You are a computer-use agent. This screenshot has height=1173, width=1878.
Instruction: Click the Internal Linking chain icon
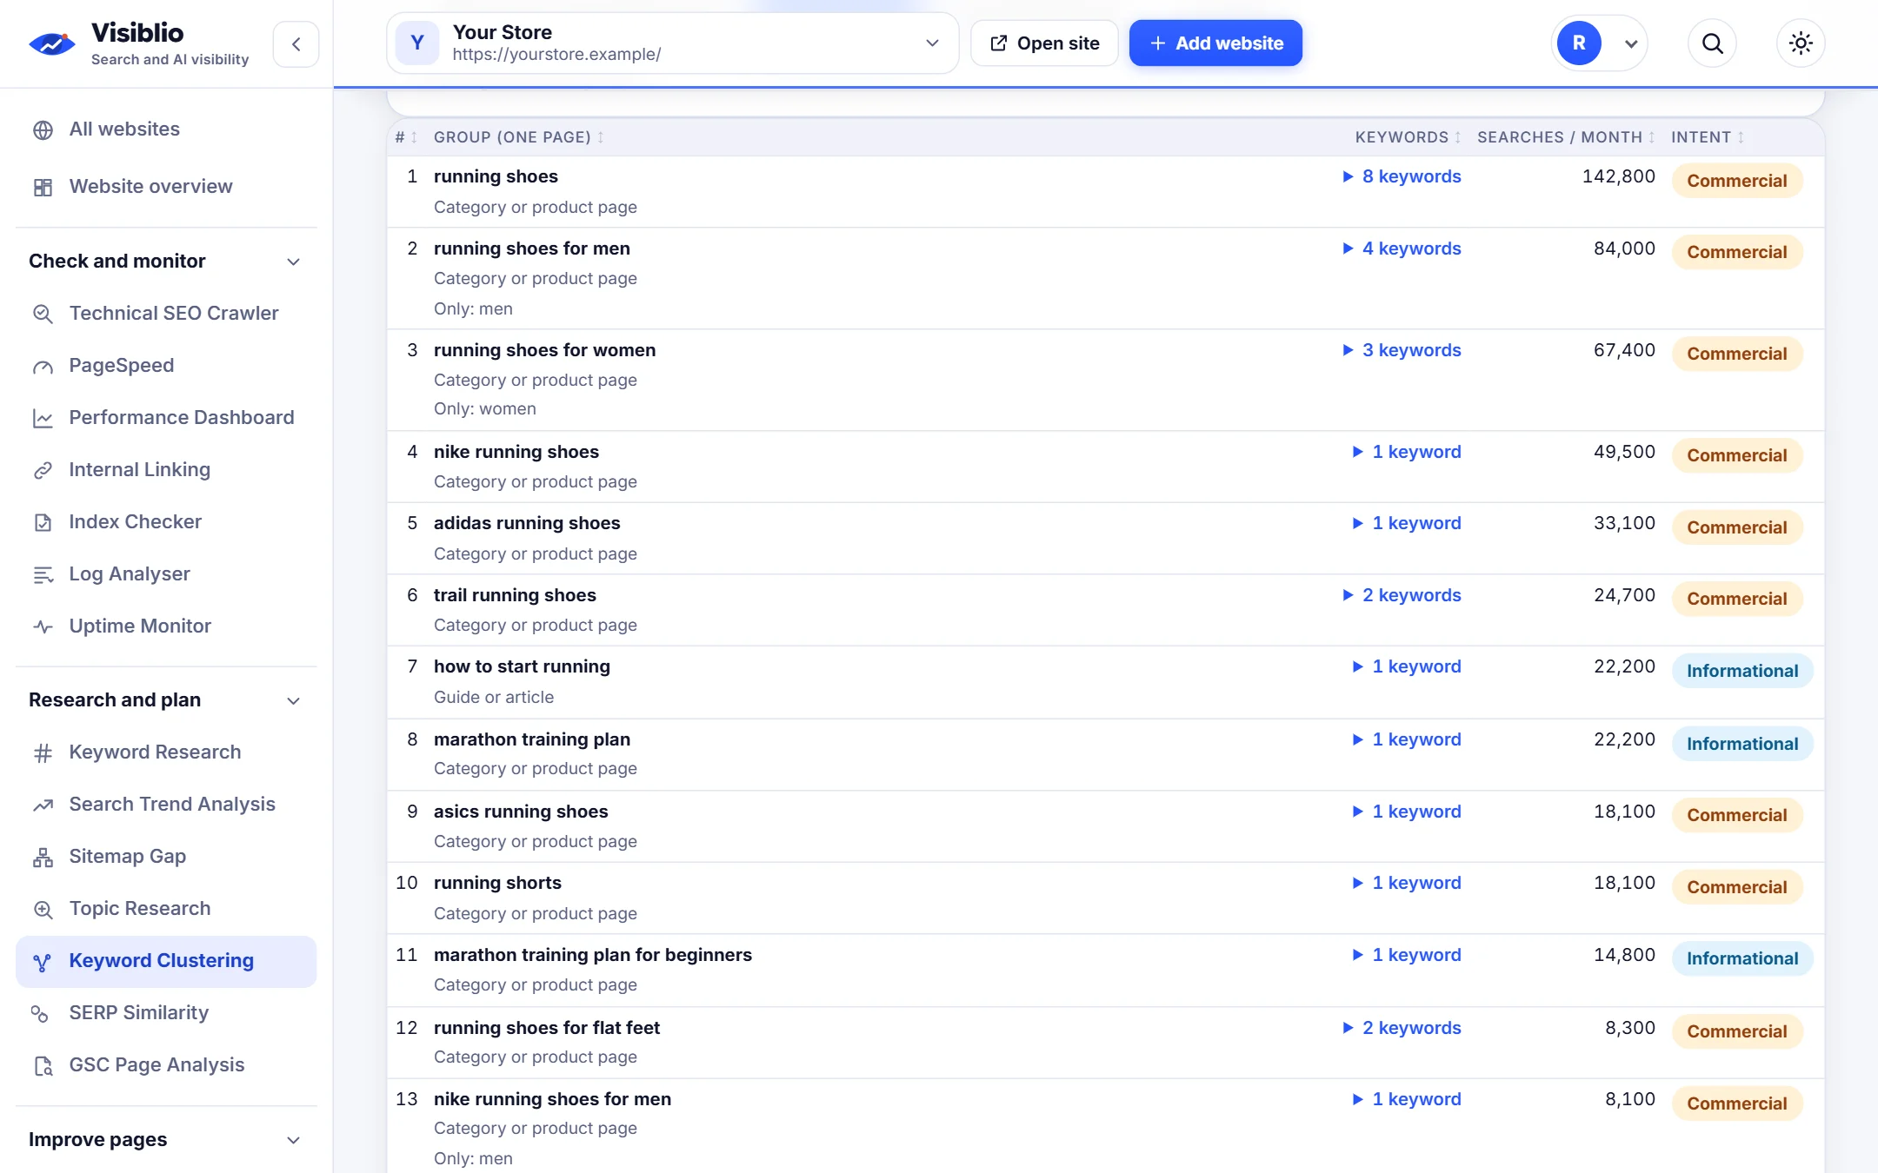tap(43, 470)
